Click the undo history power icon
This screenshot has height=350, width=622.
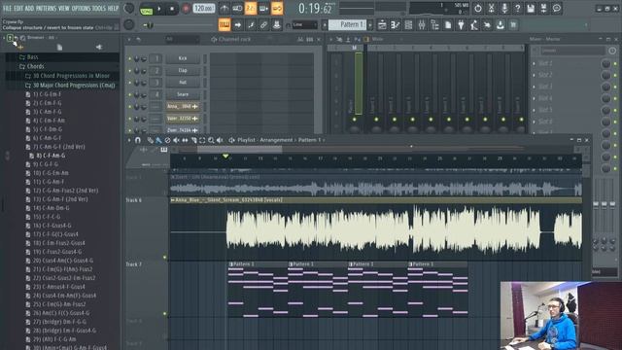click(x=477, y=8)
